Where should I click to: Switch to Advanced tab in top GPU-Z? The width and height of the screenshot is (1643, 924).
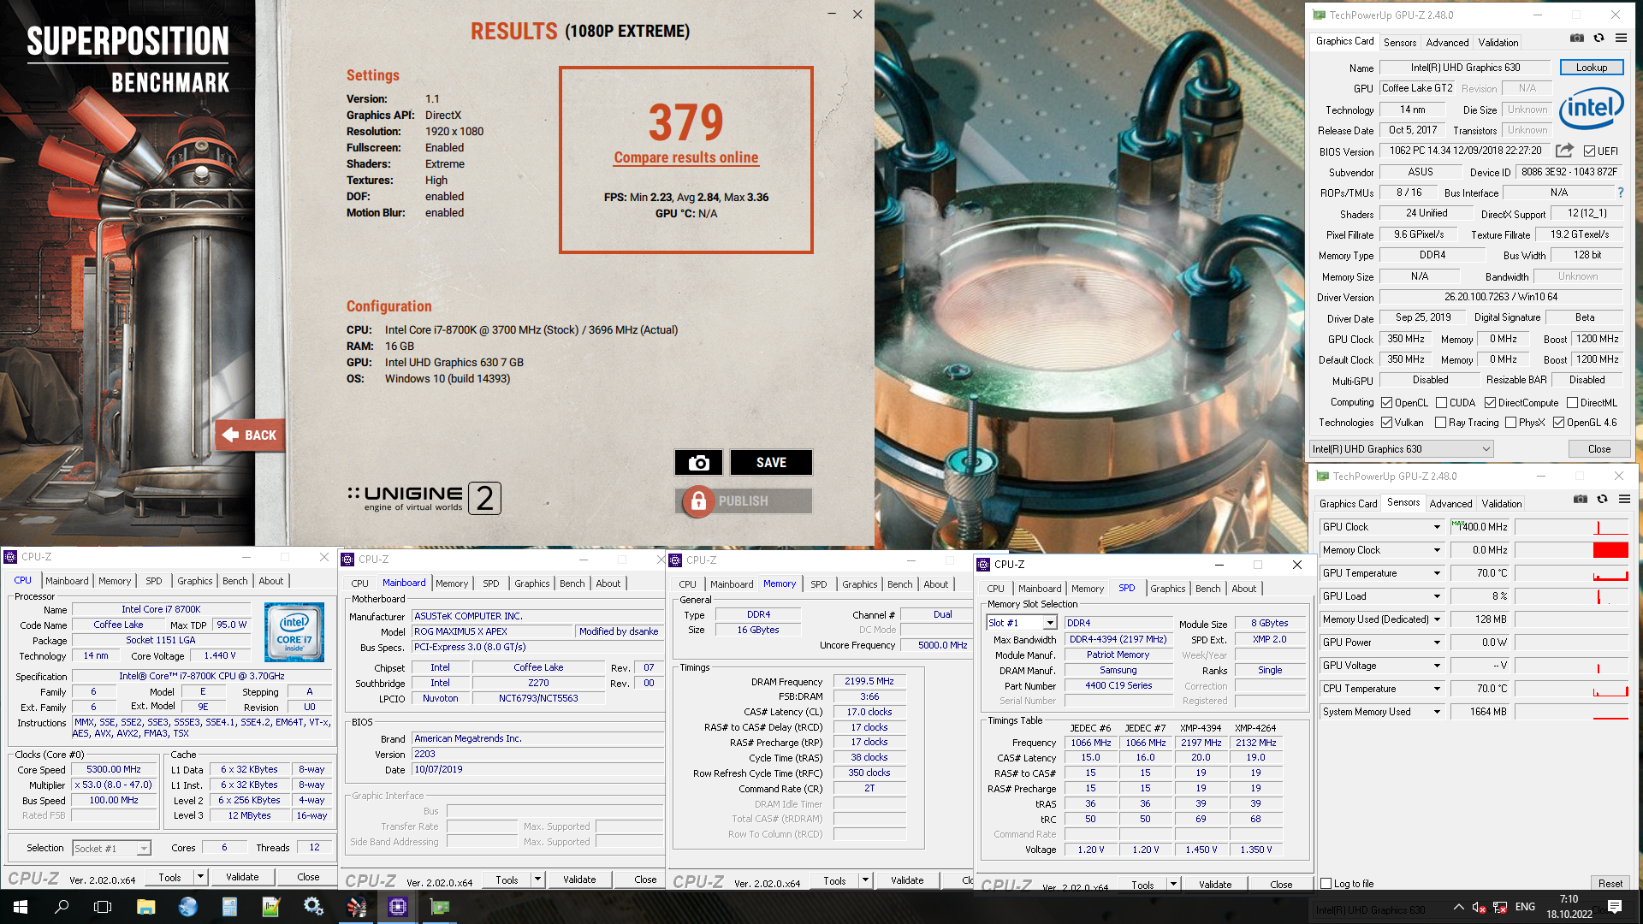click(x=1447, y=43)
